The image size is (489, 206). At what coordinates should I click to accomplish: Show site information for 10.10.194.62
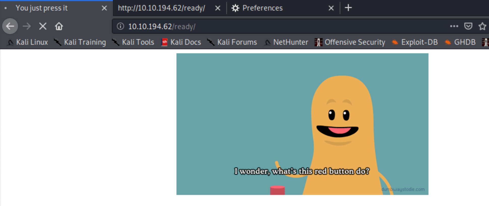coord(120,26)
